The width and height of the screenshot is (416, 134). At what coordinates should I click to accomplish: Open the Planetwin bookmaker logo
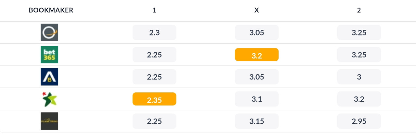point(49,121)
